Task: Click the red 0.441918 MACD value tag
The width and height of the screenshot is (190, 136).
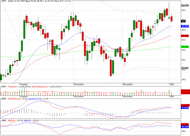Action: pyautogui.click(x=185, y=105)
